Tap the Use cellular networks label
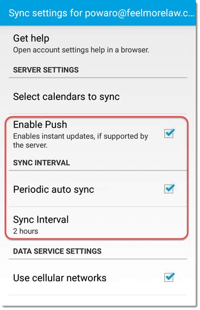The height and width of the screenshot is (310, 200). (60, 278)
